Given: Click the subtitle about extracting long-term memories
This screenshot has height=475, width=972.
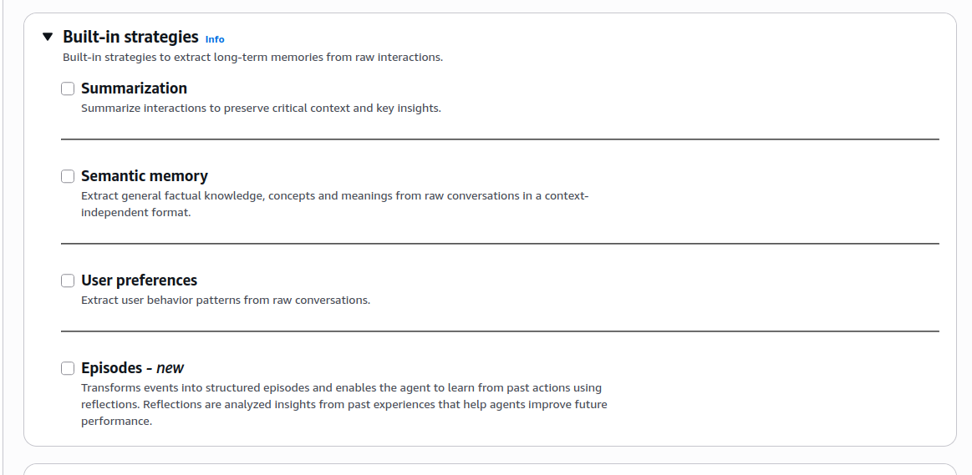Looking at the screenshot, I should click(252, 58).
